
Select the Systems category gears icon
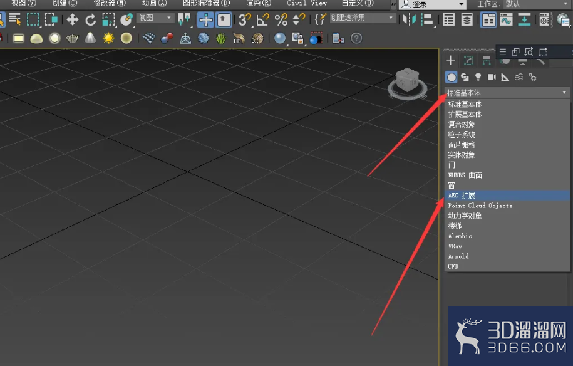[532, 77]
